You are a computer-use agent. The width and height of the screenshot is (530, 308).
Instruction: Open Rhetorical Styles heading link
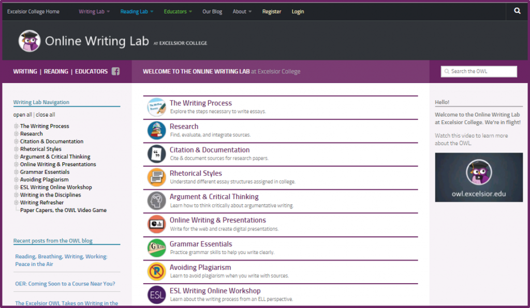196,173
